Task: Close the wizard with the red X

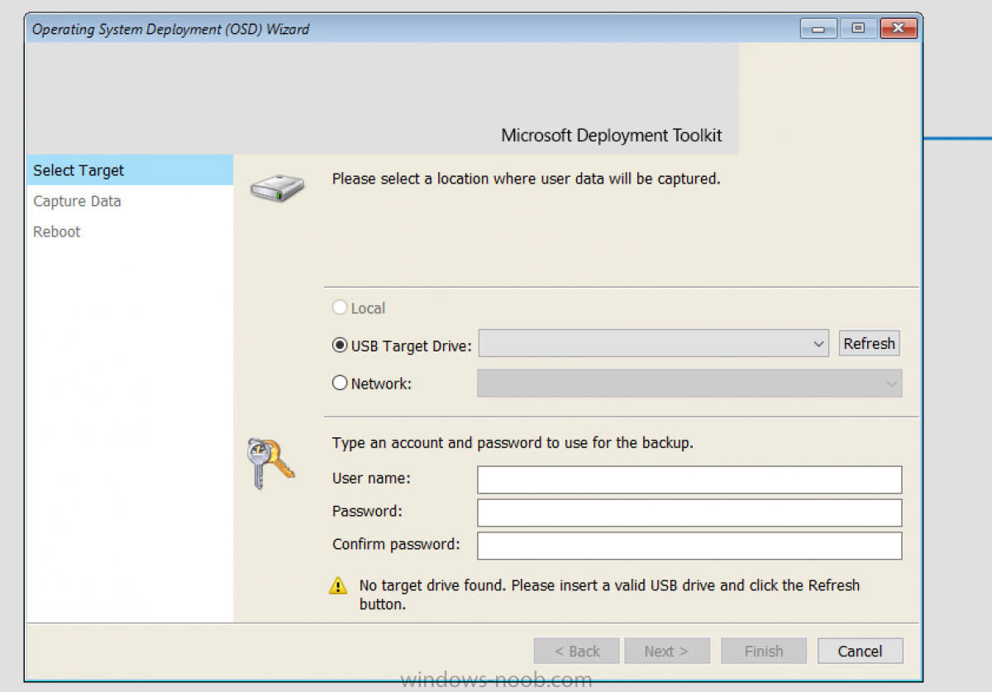Action: coord(899,29)
